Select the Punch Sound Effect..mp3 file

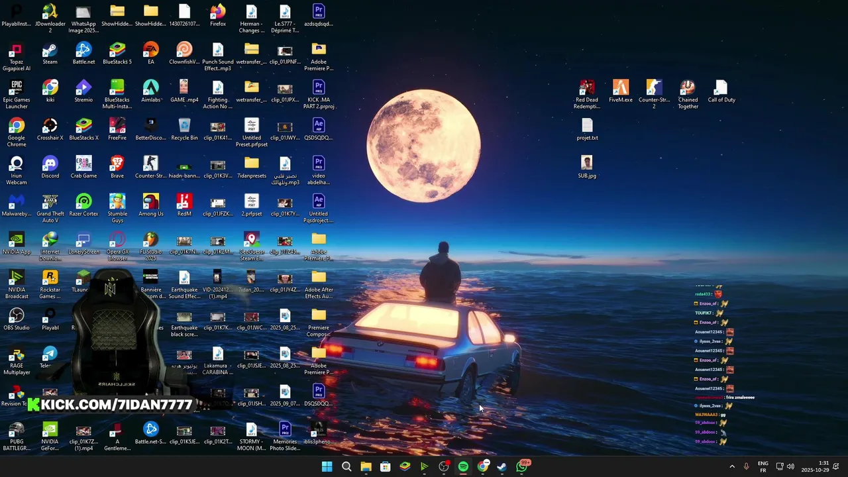pyautogui.click(x=218, y=57)
